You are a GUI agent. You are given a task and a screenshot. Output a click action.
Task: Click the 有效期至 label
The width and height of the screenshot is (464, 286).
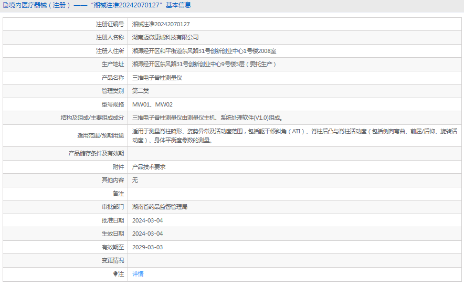pos(113,247)
